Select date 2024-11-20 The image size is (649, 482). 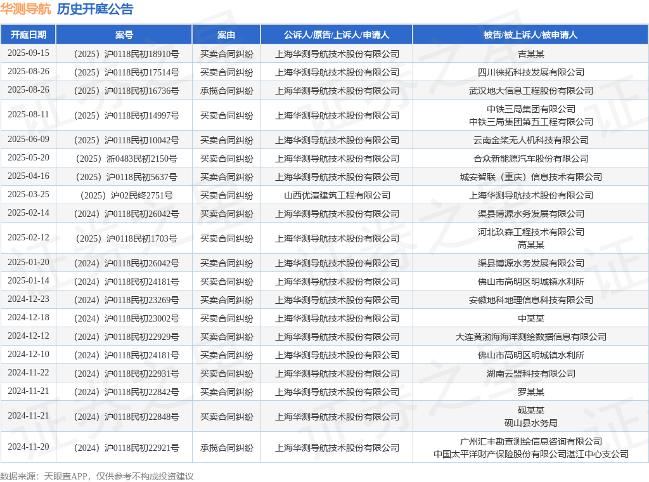coord(28,447)
